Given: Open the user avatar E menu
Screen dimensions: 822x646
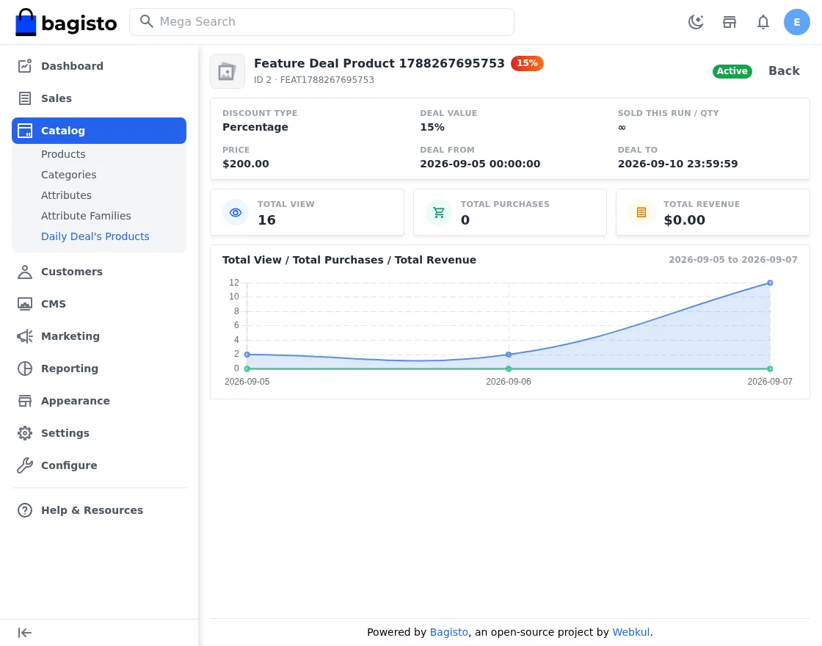Looking at the screenshot, I should (796, 22).
